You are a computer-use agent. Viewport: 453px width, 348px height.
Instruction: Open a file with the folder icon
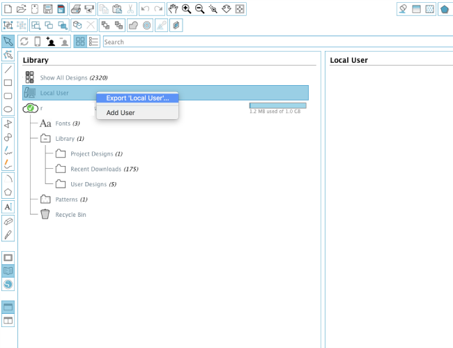point(21,9)
